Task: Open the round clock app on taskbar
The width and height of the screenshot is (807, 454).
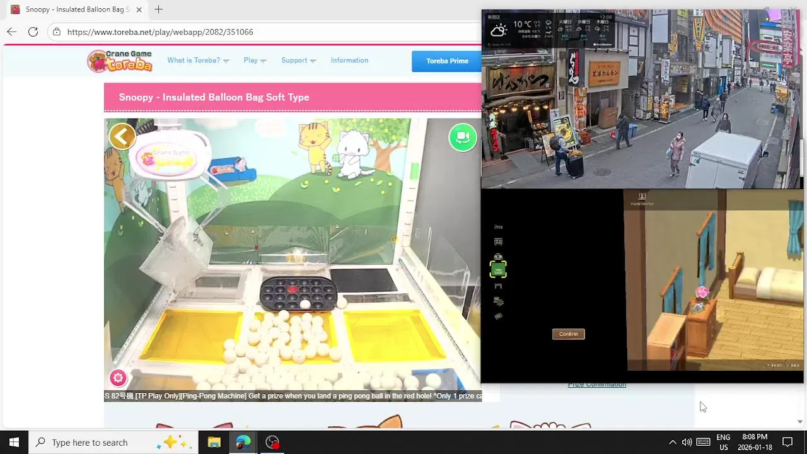Action: pos(272,443)
